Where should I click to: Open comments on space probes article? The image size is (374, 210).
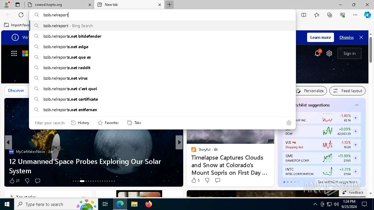(38, 181)
